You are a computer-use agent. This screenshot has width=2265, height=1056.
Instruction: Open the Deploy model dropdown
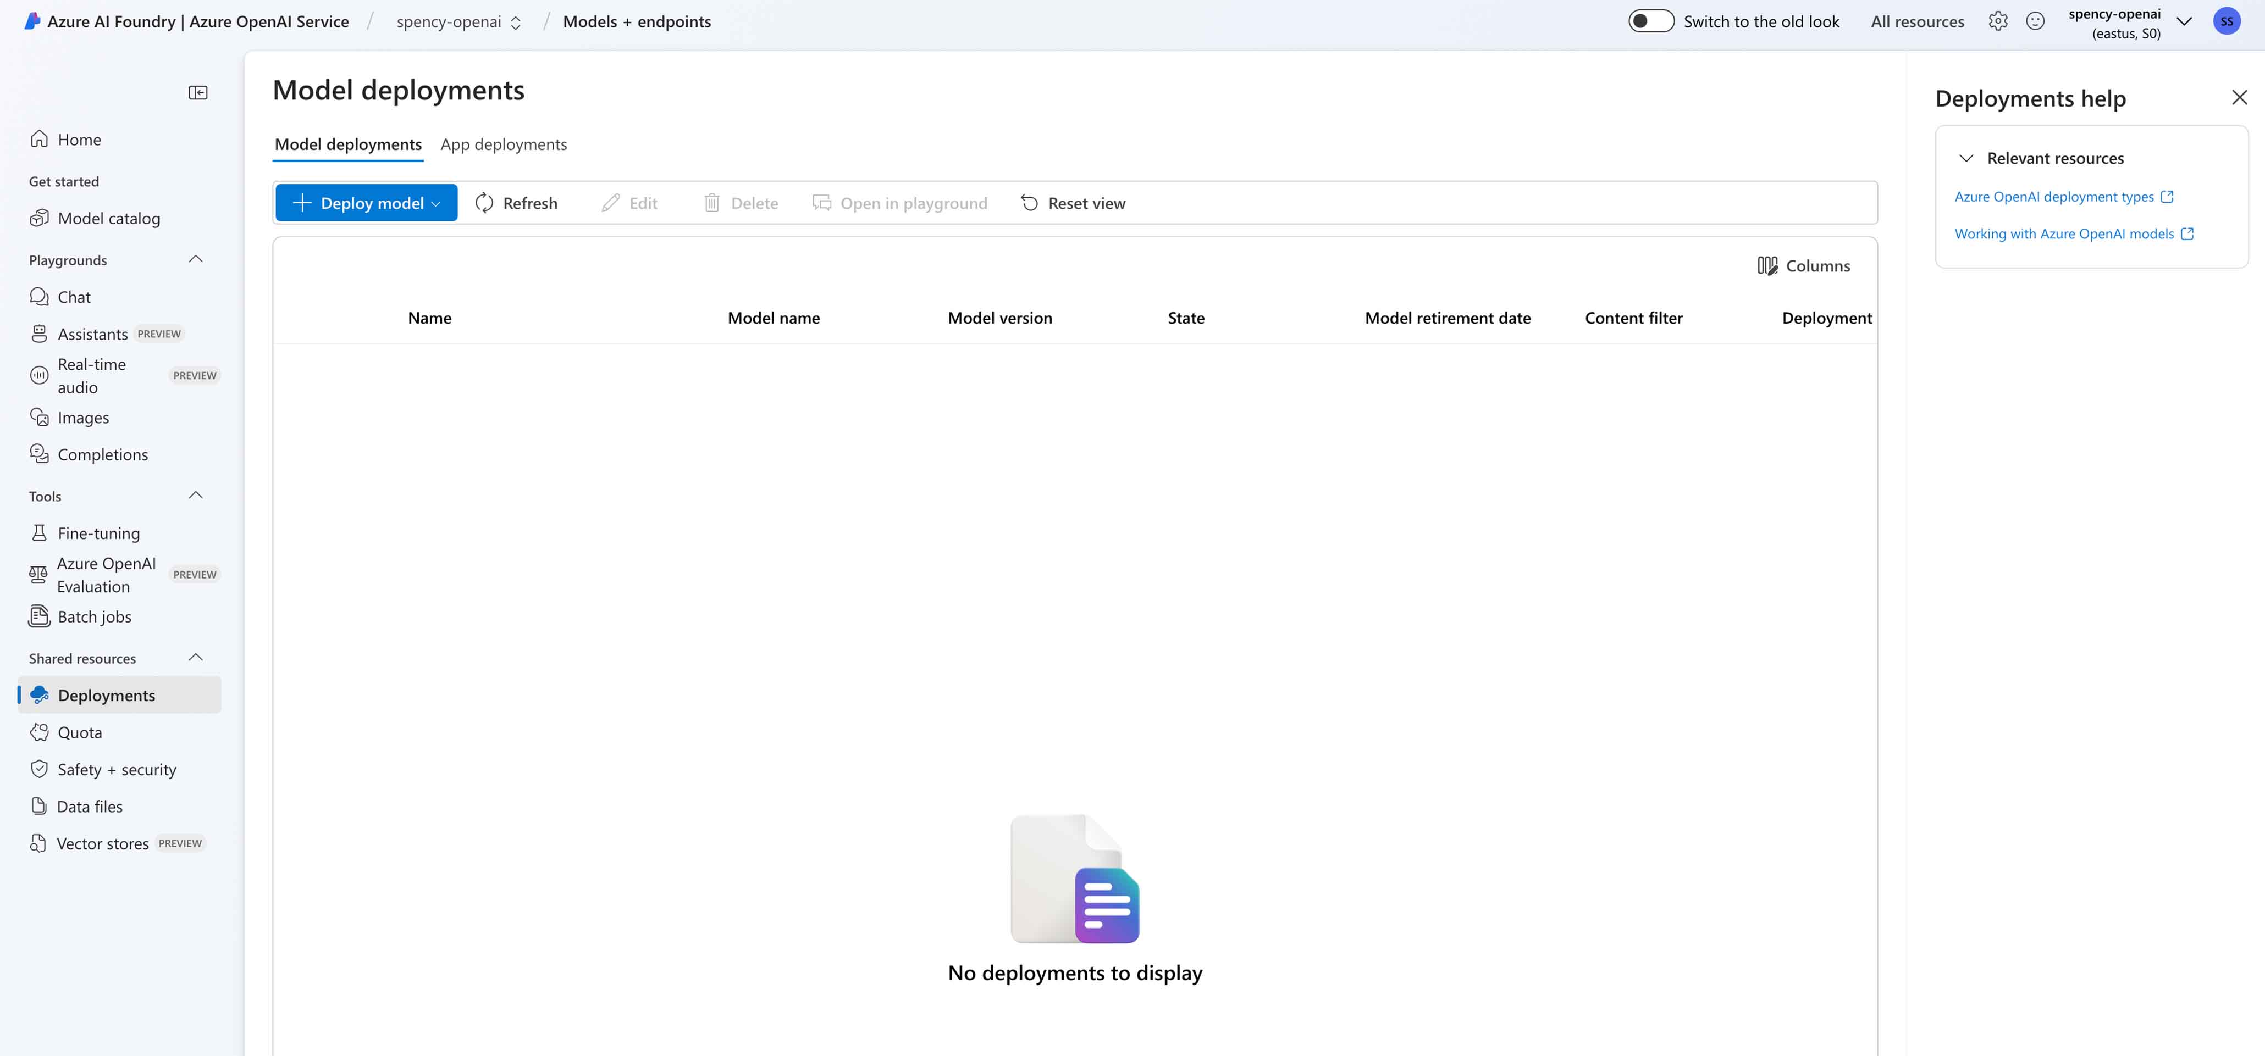(366, 203)
